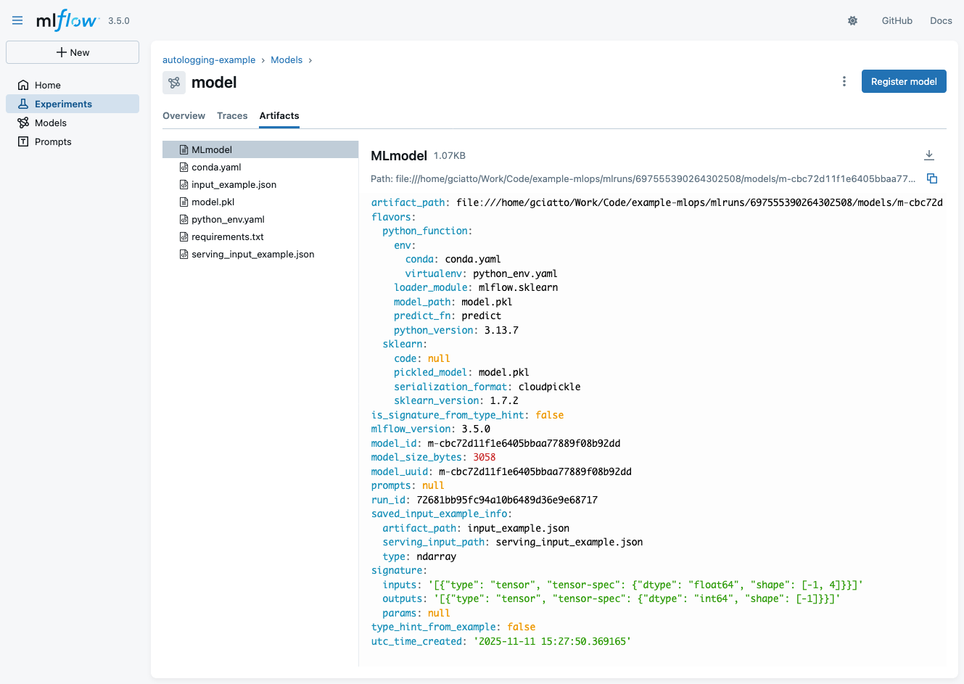Click the Register model button
Screen dimensions: 964x684
coord(903,81)
